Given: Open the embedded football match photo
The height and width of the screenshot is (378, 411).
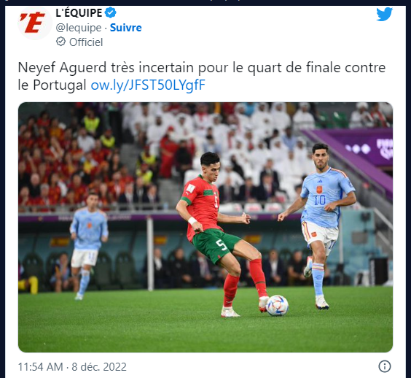Looking at the screenshot, I should click(205, 228).
